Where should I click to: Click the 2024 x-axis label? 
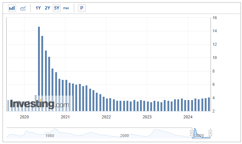[188, 117]
